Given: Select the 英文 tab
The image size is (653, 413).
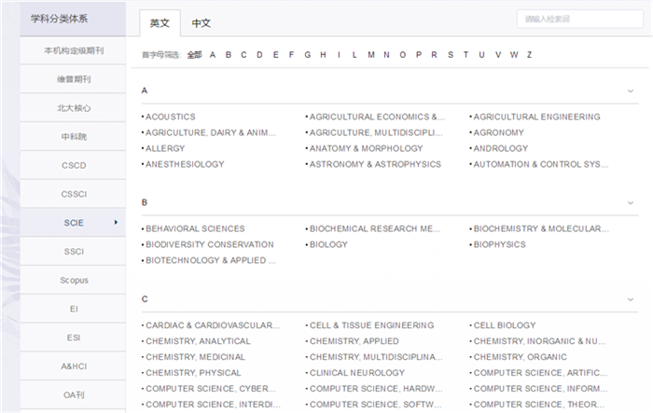Looking at the screenshot, I should [x=160, y=22].
